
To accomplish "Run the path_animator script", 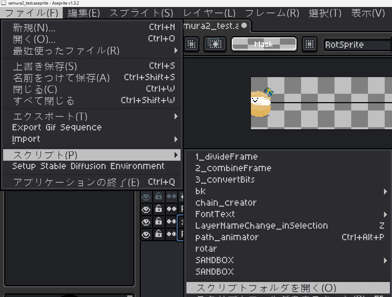I will pos(288,237).
